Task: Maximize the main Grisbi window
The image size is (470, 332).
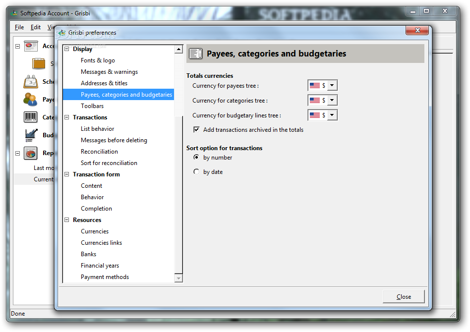Action: pyautogui.click(x=426, y=11)
